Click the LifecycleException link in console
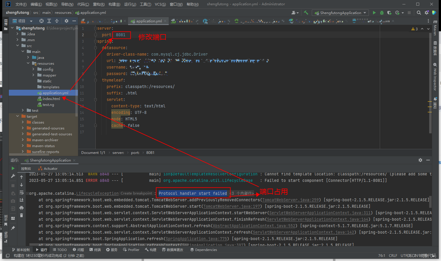The image size is (441, 261). pos(97,193)
